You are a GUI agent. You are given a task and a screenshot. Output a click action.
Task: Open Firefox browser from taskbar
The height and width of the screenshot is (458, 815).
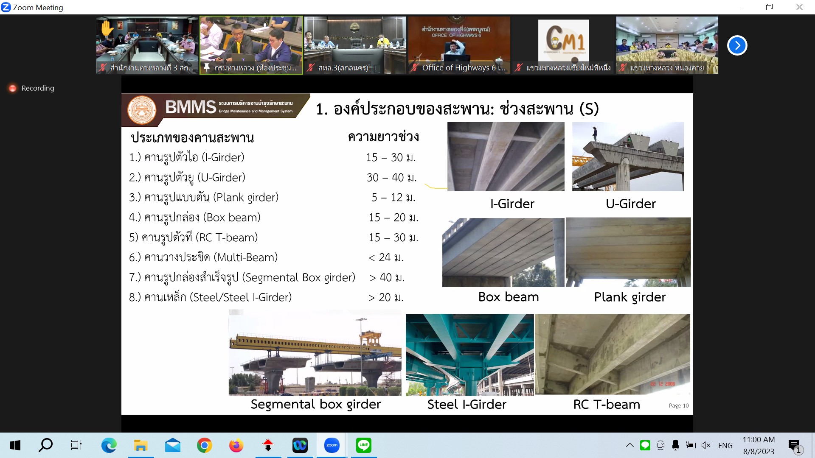[236, 445]
